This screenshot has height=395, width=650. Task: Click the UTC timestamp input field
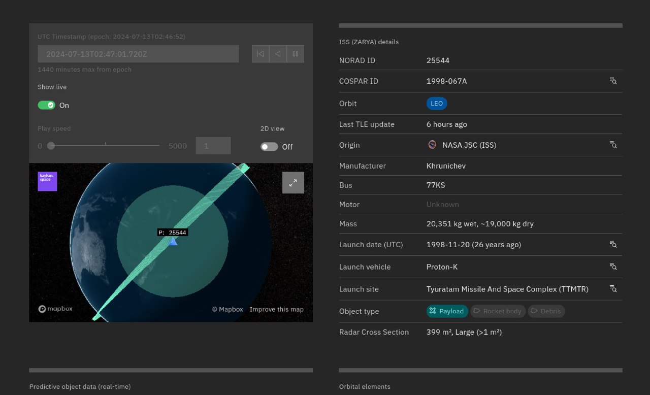138,54
